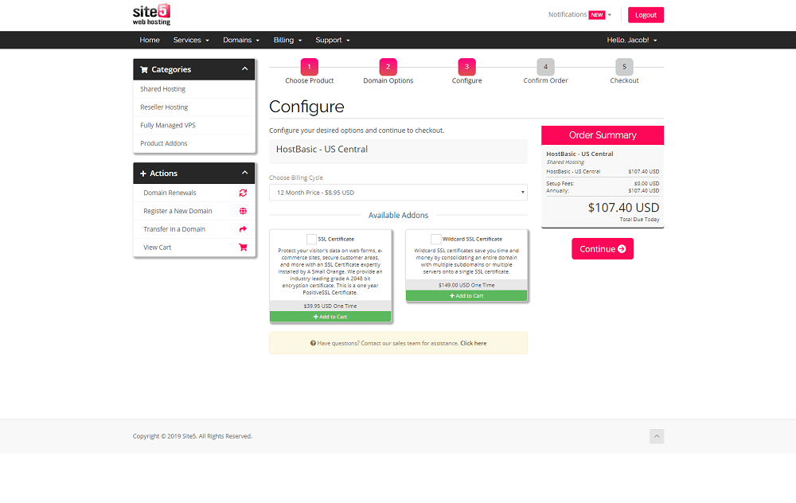Tick the Wildcard SSL Certificate checkbox
Viewport: 796px width, 503px height.
tap(435, 239)
